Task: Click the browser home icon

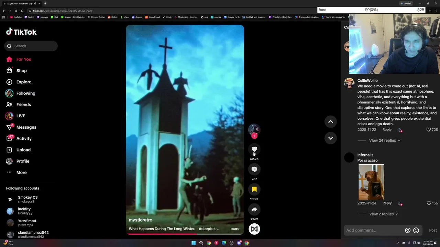Action: (22, 11)
